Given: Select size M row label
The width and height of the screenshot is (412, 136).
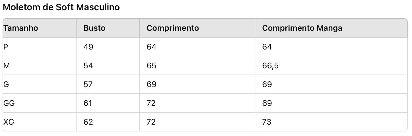Looking at the screenshot, I should (7, 66).
